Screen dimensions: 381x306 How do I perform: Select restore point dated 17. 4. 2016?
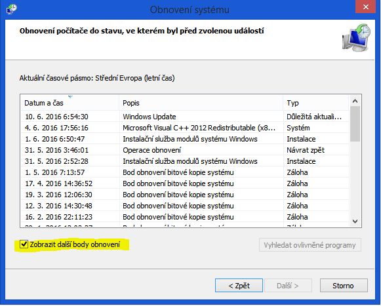point(185,183)
